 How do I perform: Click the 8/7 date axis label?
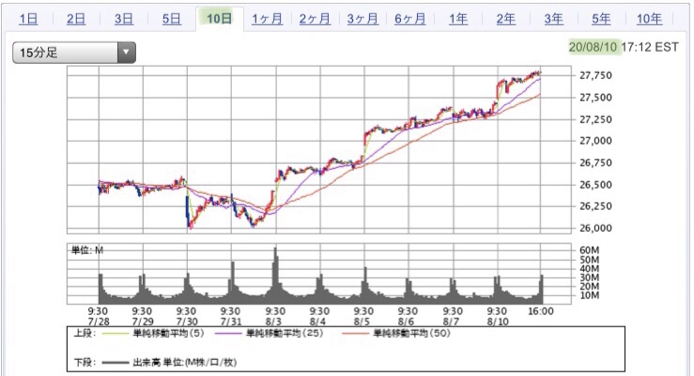coord(451,322)
